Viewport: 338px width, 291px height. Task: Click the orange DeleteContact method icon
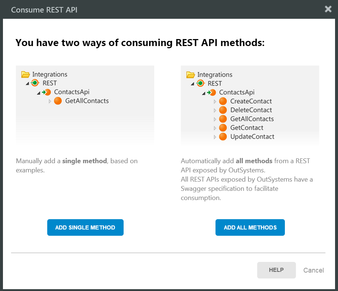pyautogui.click(x=223, y=110)
